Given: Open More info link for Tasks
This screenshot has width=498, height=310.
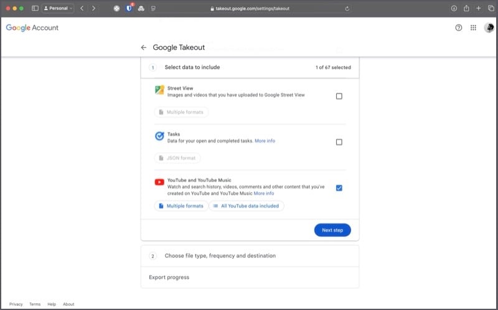Looking at the screenshot, I should (265, 141).
